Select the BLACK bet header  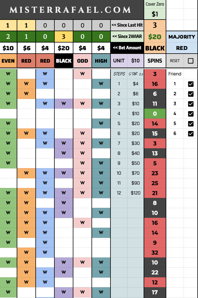64,61
